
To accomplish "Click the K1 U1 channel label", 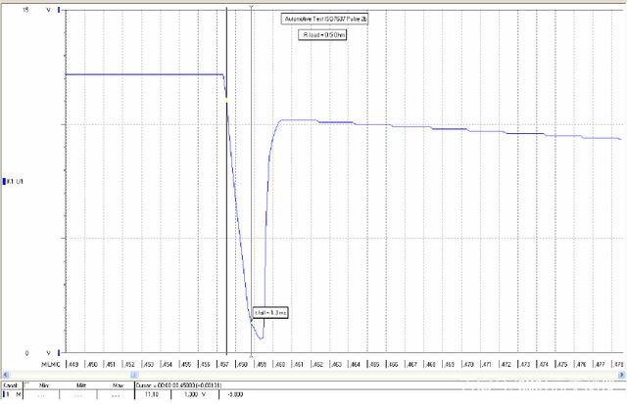I will tap(14, 182).
